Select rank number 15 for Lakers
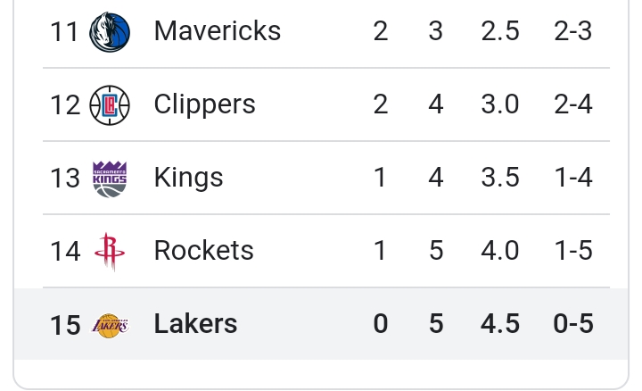The height and width of the screenshot is (391, 642). [x=65, y=325]
